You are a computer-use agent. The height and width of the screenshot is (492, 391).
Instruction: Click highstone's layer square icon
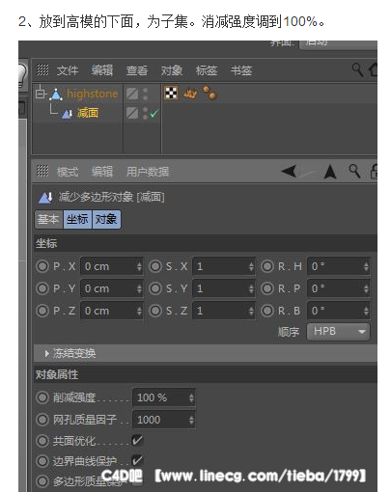pyautogui.click(x=132, y=94)
